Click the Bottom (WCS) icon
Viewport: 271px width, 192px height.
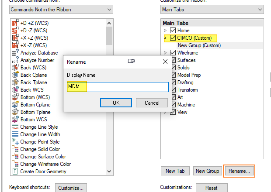[x=15, y=97]
